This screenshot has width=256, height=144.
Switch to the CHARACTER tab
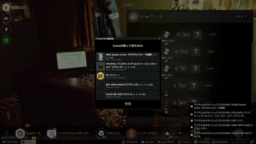click(x=129, y=142)
